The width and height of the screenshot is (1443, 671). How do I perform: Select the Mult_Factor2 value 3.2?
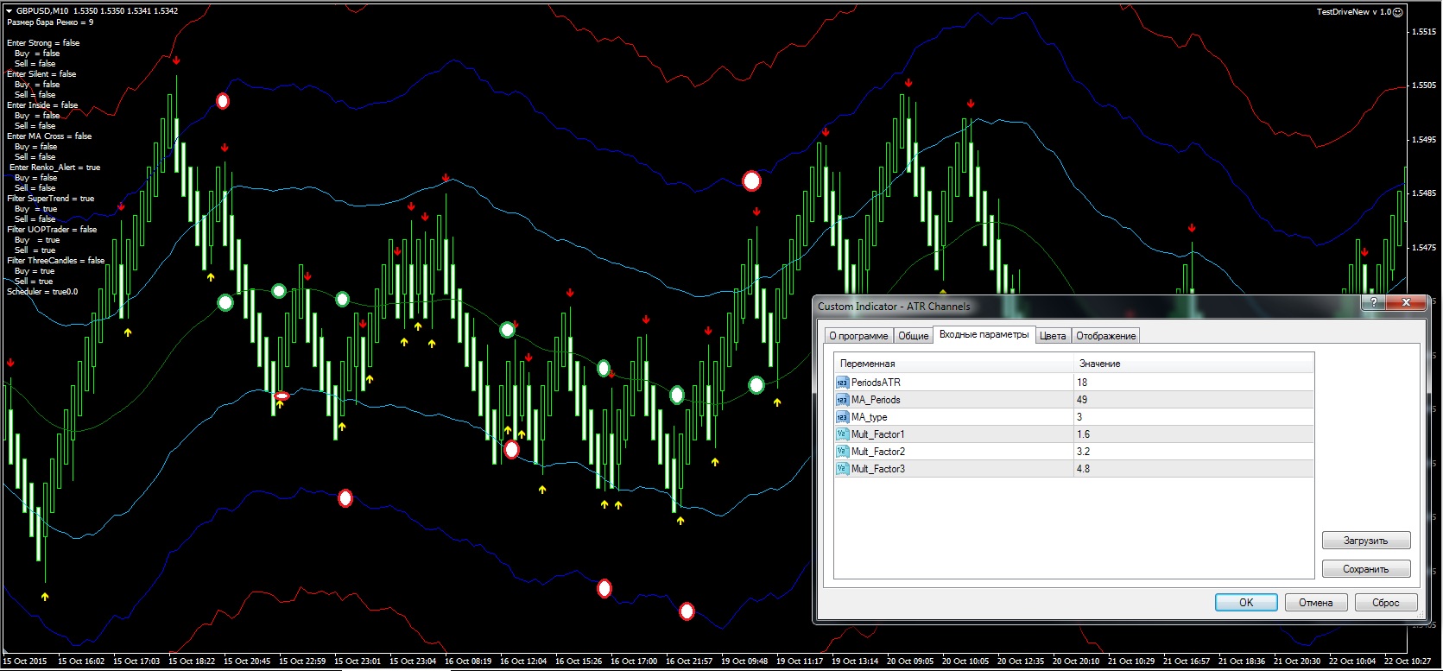click(1193, 452)
